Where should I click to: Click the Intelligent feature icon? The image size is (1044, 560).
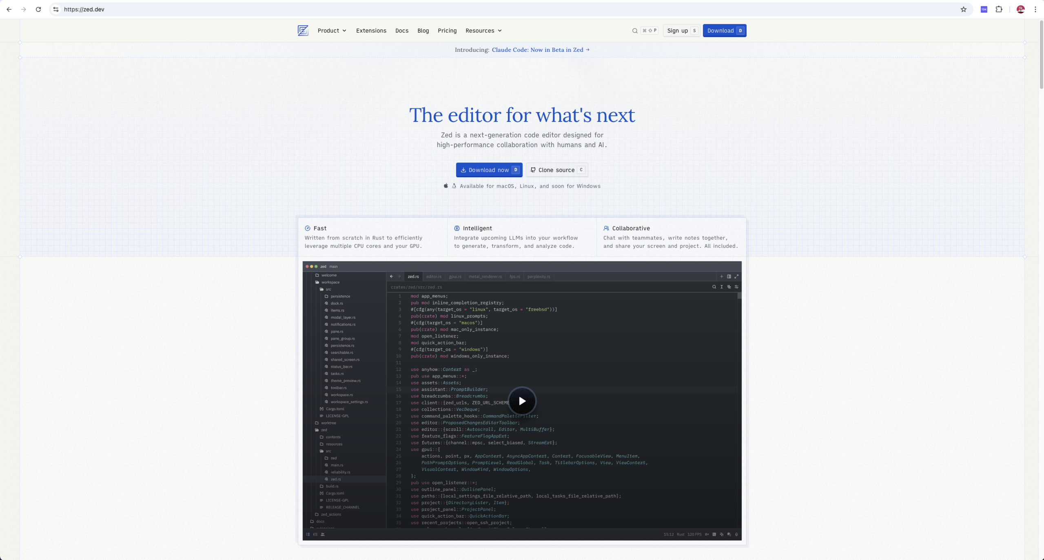click(457, 228)
